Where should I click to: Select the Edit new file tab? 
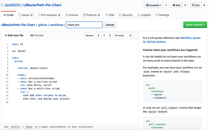pos(14,35)
